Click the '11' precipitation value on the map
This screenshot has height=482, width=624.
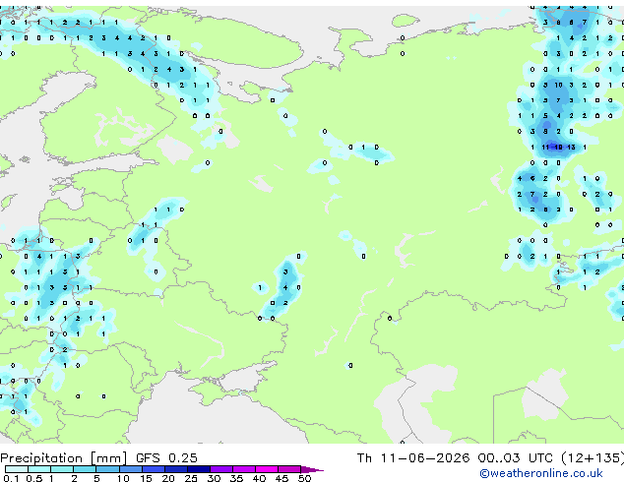pos(545,148)
